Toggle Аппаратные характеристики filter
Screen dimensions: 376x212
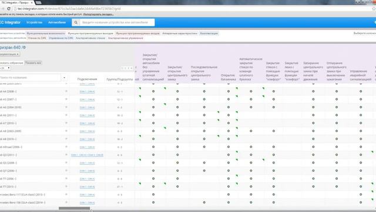180,34
